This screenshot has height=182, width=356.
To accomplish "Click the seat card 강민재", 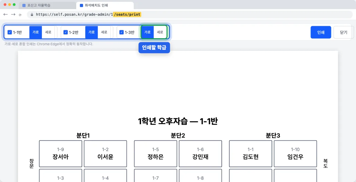I will 201,154.
